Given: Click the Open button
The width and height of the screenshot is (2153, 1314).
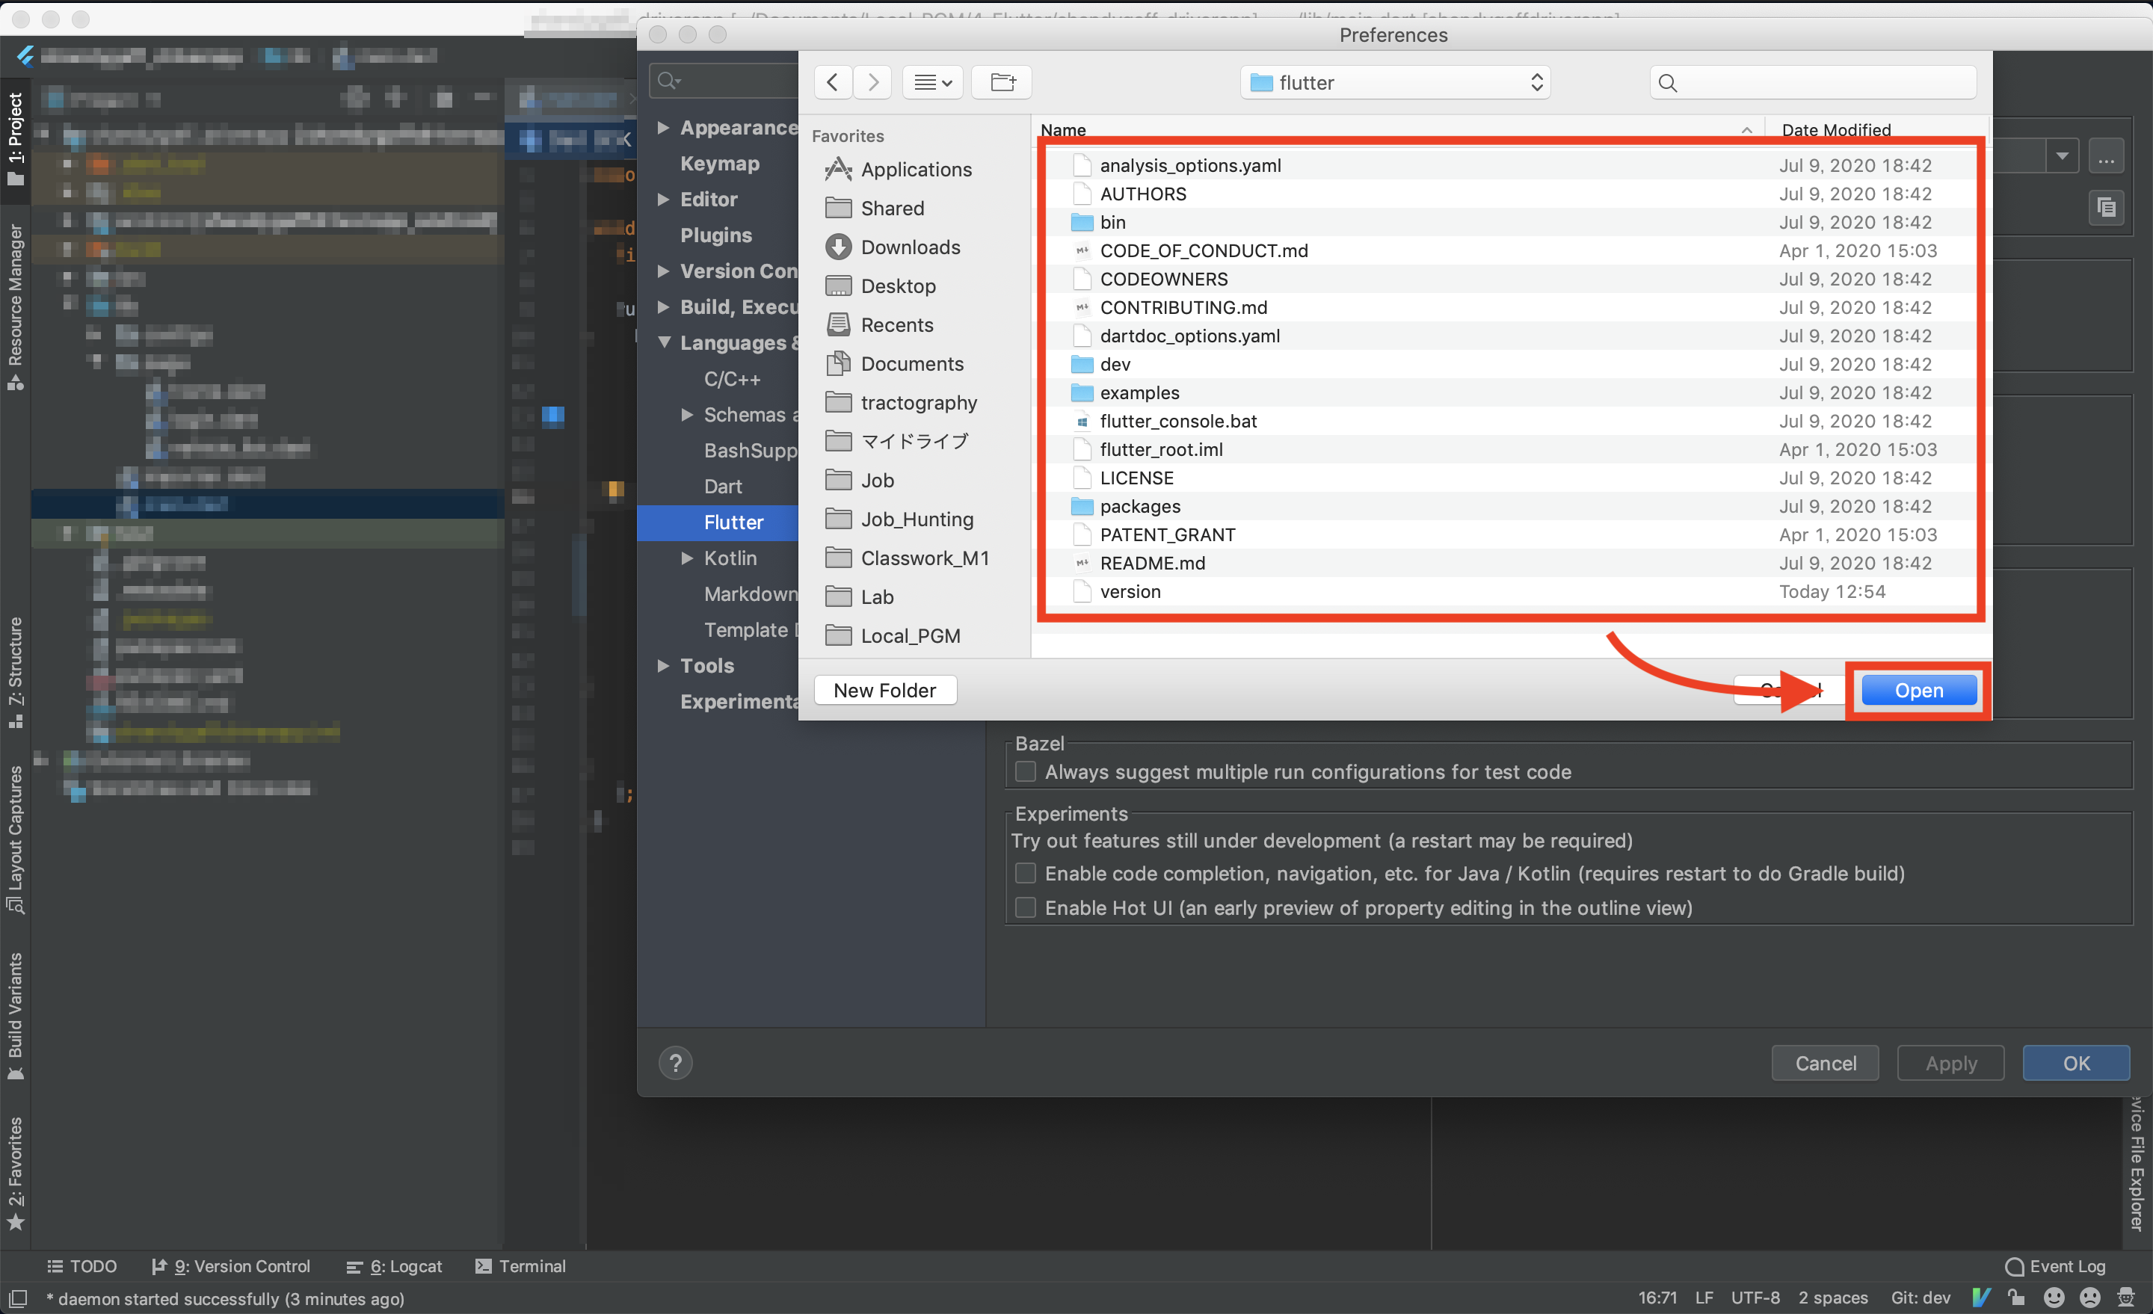Looking at the screenshot, I should pos(1918,689).
